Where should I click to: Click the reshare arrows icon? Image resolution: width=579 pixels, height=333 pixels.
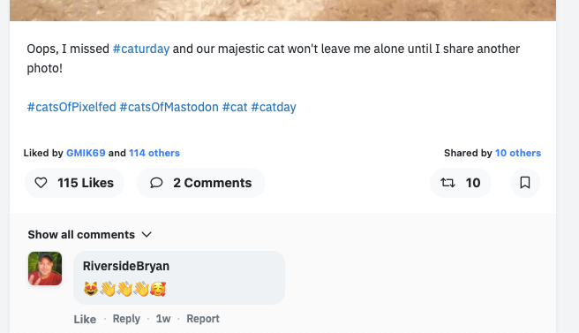[x=447, y=183]
